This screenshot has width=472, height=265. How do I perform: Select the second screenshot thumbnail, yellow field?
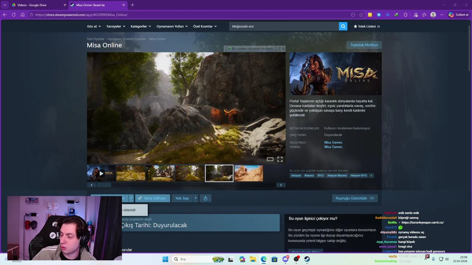tap(131, 173)
